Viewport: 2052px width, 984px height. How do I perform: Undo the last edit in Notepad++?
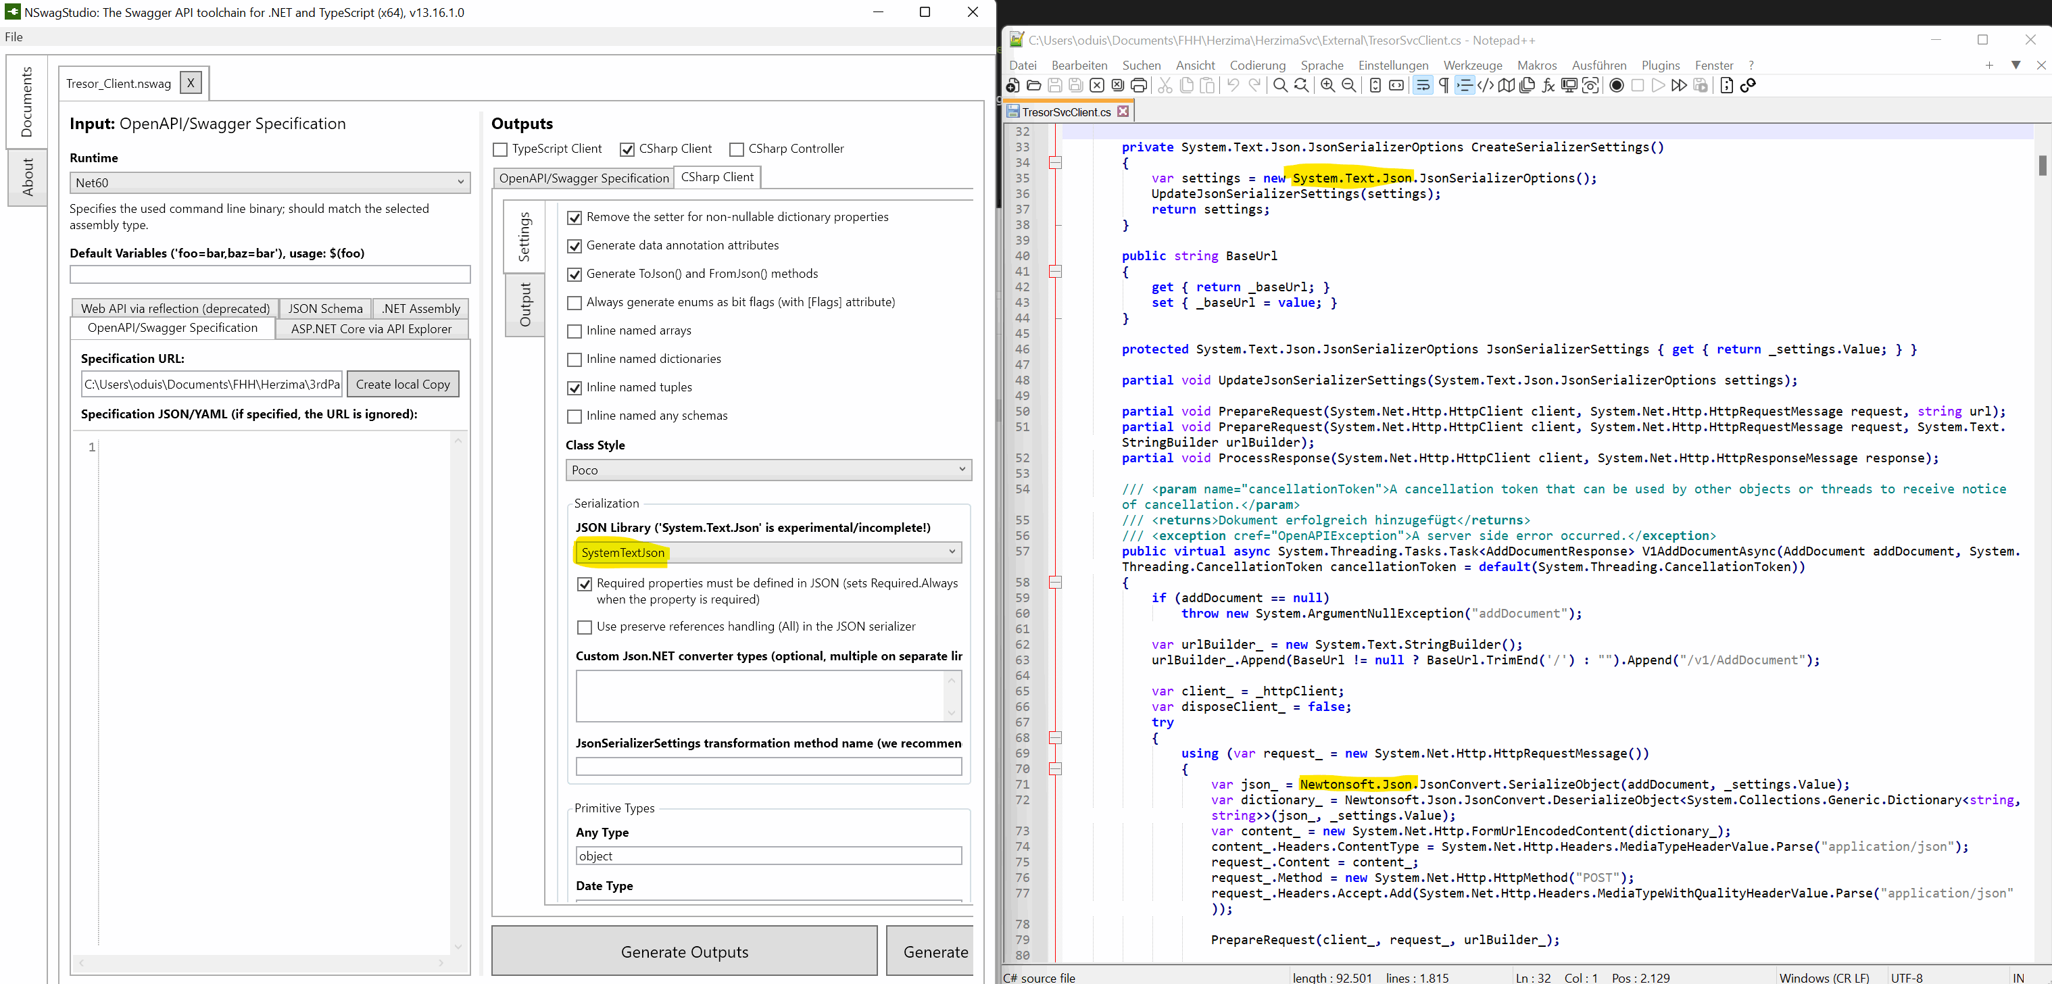[x=1233, y=85]
